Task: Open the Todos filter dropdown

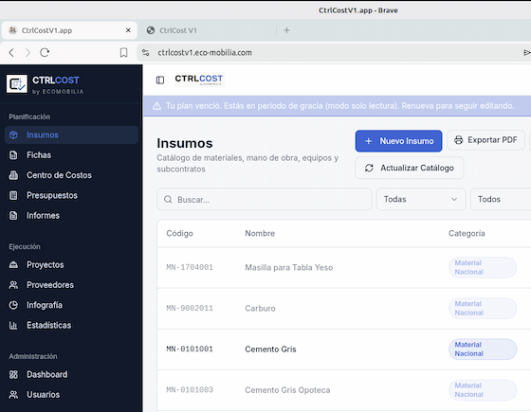Action: tap(501, 199)
